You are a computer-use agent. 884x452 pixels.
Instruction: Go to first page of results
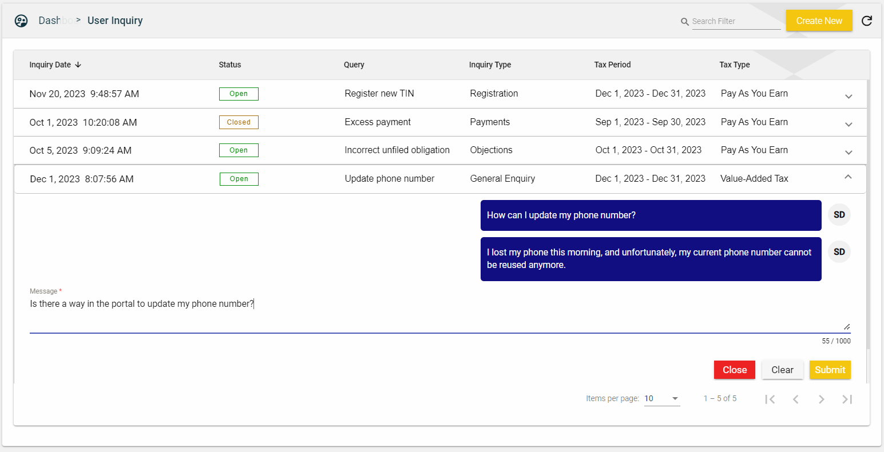tap(770, 399)
